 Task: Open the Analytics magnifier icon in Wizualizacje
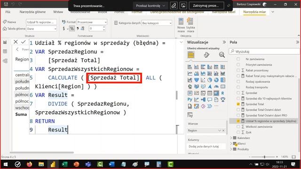[x=222, y=55]
